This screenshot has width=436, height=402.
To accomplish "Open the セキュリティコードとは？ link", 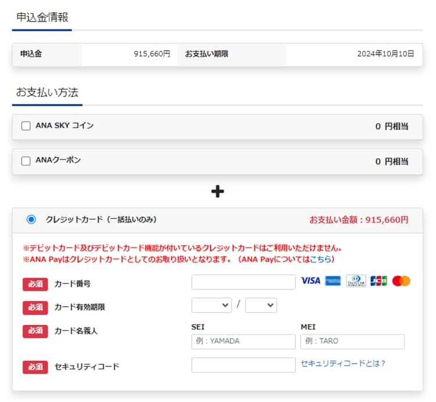I will pos(343,364).
